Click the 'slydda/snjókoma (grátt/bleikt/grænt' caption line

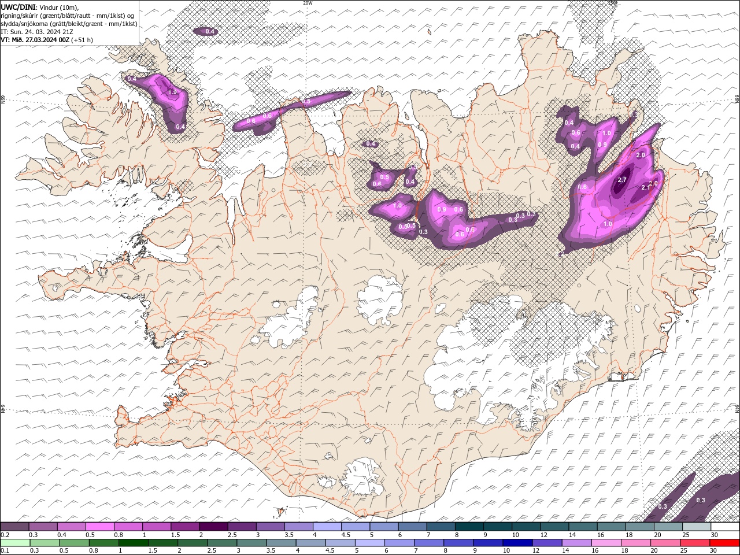69,24
